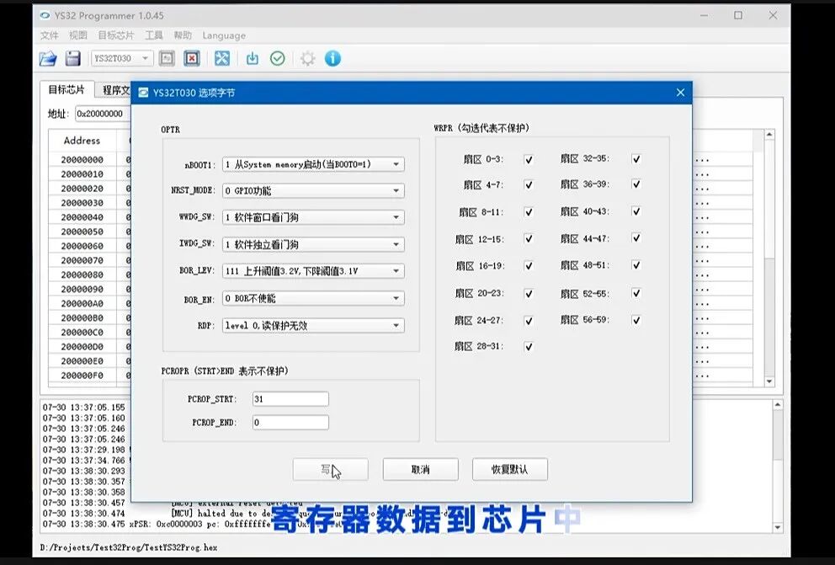Expand the WWDG_SW dropdown
Viewport: 835px width, 565px height.
(x=313, y=217)
